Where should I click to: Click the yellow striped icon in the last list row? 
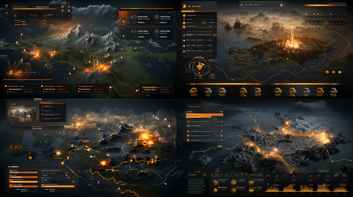[x=188, y=140]
